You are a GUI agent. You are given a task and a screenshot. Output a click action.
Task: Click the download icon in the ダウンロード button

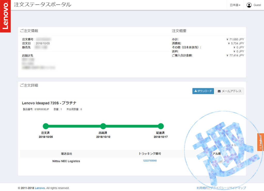click(196, 91)
